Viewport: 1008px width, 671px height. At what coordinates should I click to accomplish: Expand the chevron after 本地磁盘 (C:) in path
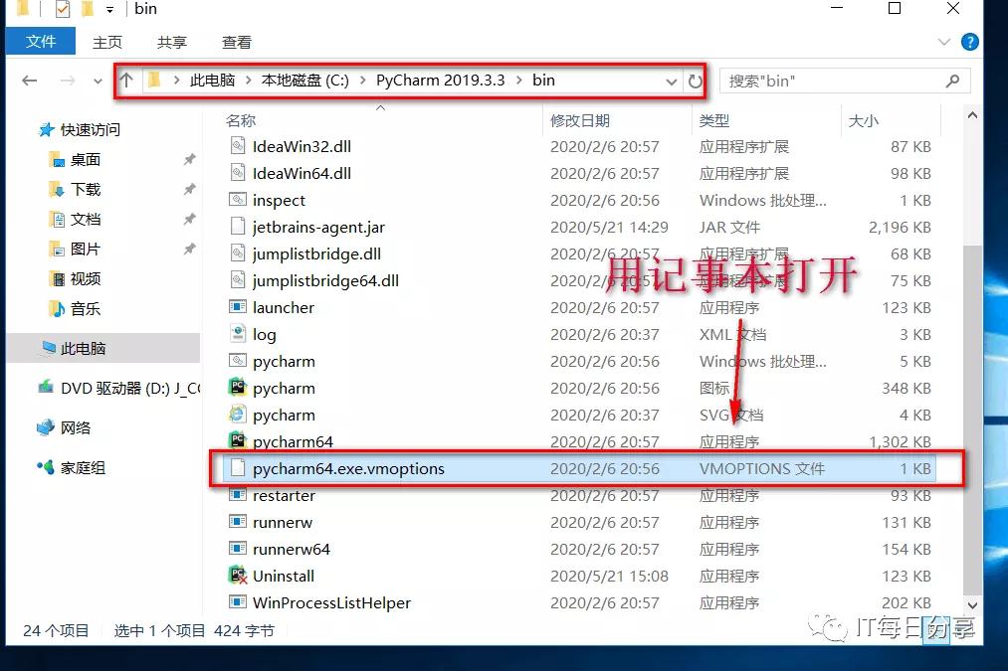362,81
